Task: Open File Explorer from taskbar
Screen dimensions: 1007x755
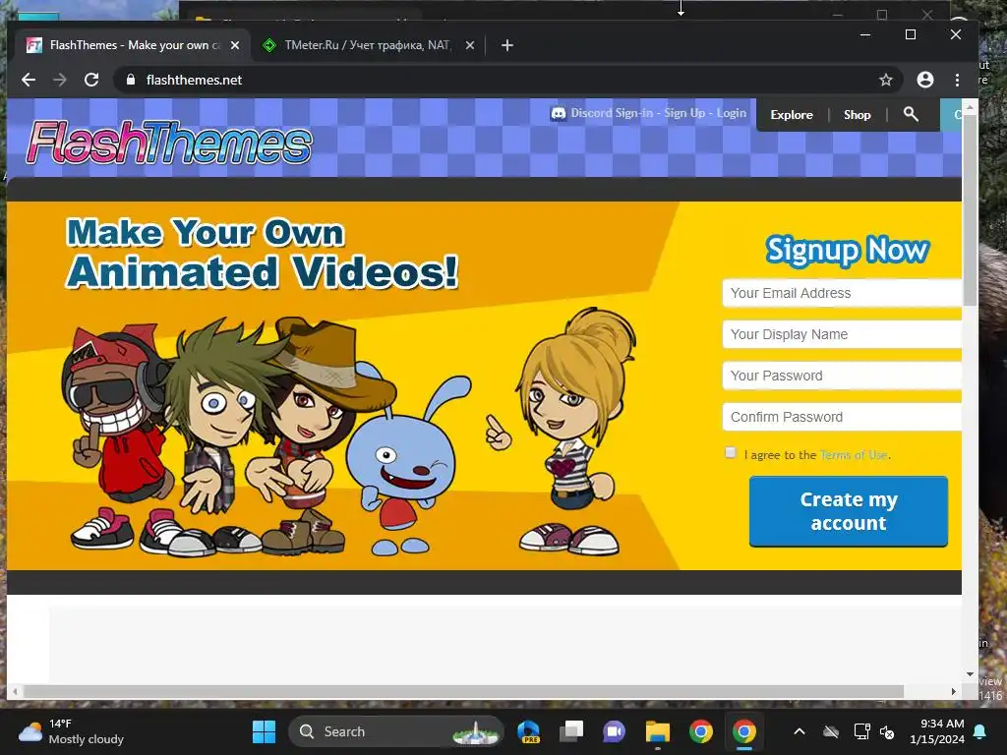Action: 658,731
